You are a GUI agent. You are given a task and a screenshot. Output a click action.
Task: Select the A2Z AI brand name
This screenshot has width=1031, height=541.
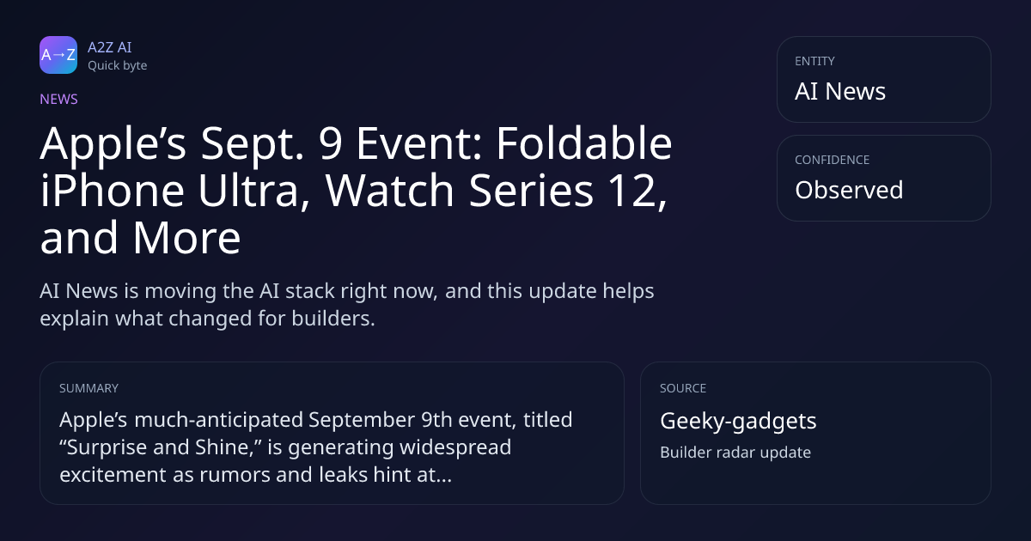tap(109, 47)
